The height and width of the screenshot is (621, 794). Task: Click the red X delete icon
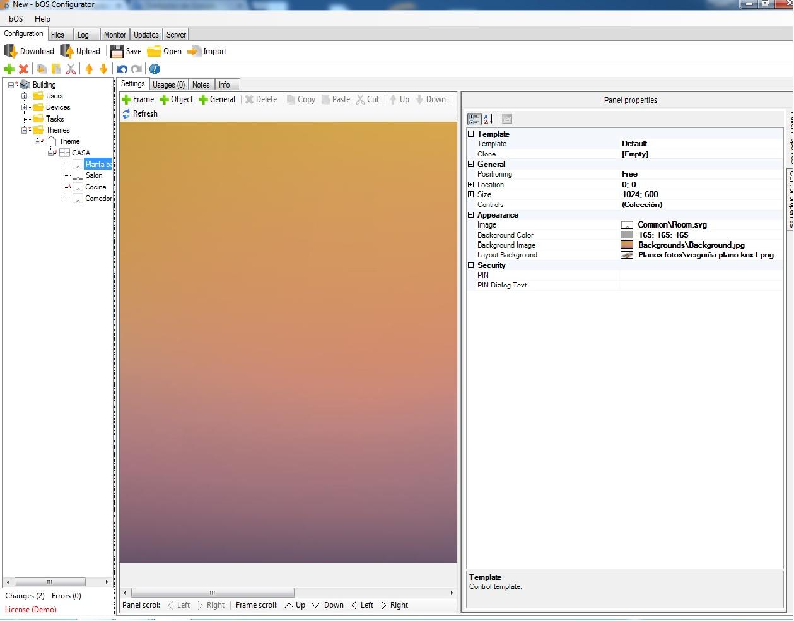(24, 69)
